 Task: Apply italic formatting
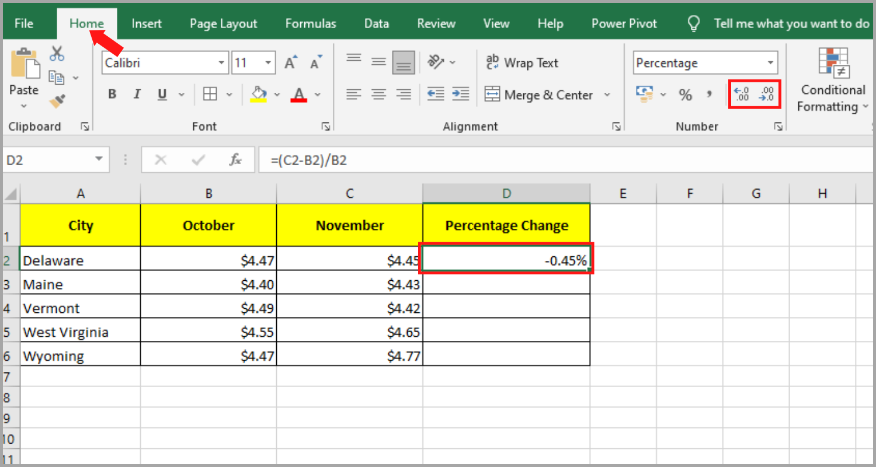[x=136, y=94]
